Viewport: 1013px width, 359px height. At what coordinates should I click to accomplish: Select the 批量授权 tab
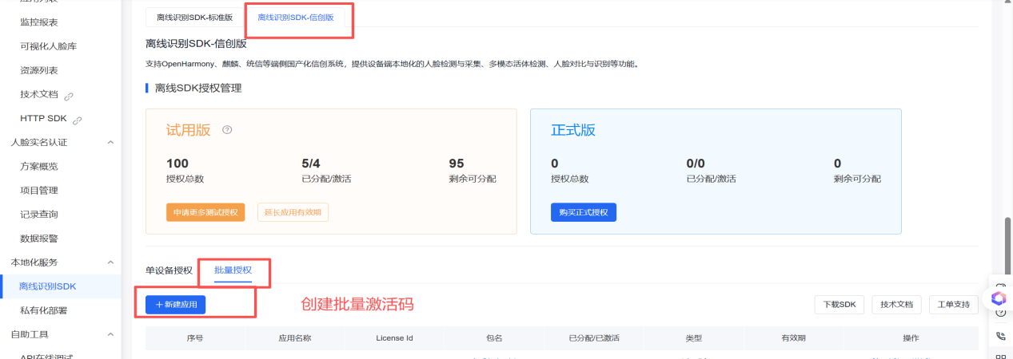point(233,270)
